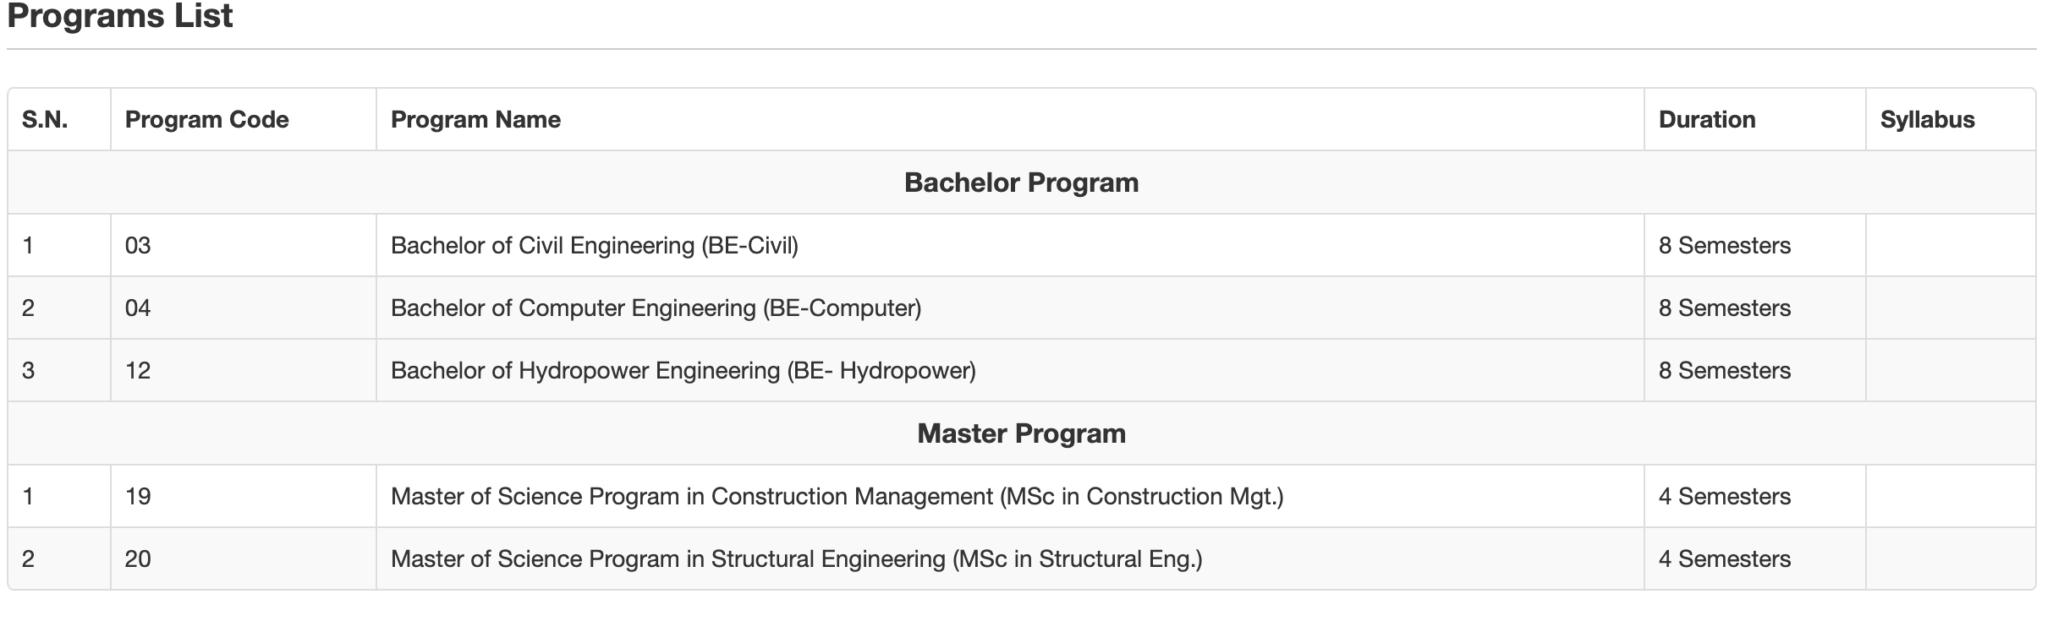Image resolution: width=2064 pixels, height=632 pixels.
Task: Click program code 19
Action: coord(138,497)
